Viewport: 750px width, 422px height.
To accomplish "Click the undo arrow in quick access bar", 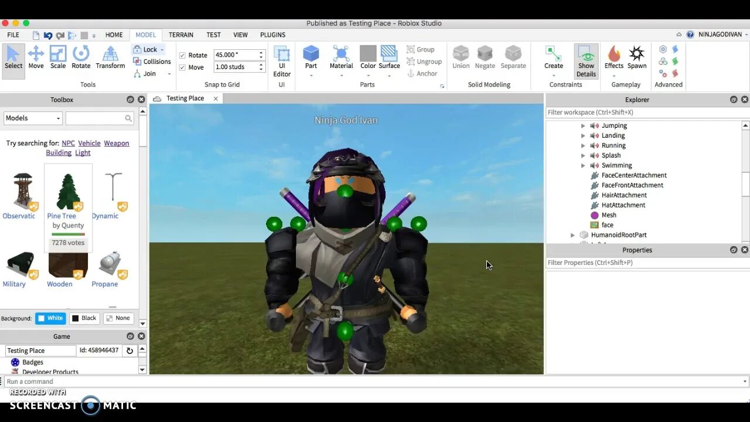I will click(x=48, y=35).
